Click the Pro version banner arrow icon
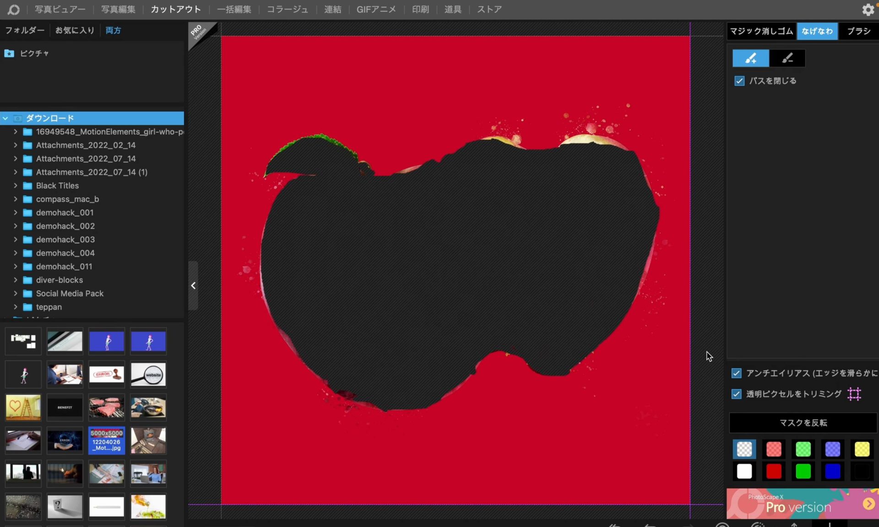The image size is (879, 527). [868, 504]
